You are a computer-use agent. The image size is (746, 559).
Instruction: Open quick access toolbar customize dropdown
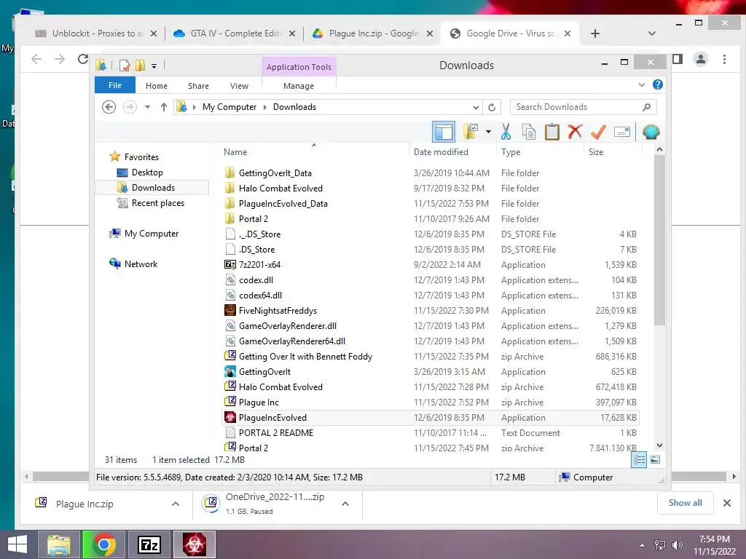click(x=154, y=66)
